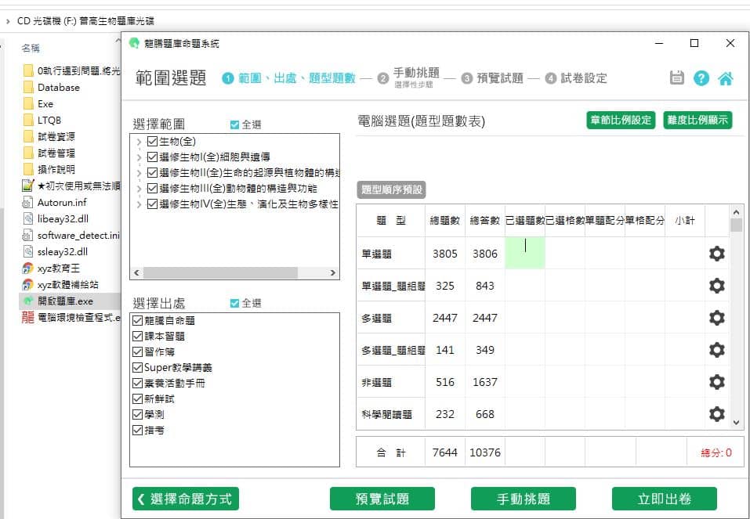The image size is (750, 519).
Task: Click horizontal scrollbar thumb in 選擇範圍 tree
Action: pyautogui.click(x=220, y=273)
